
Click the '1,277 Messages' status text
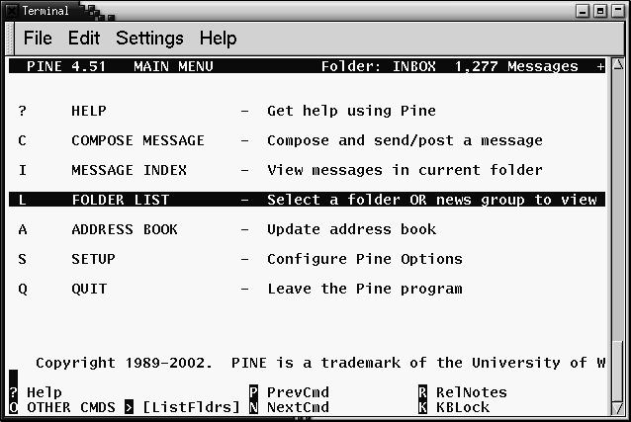pos(516,66)
